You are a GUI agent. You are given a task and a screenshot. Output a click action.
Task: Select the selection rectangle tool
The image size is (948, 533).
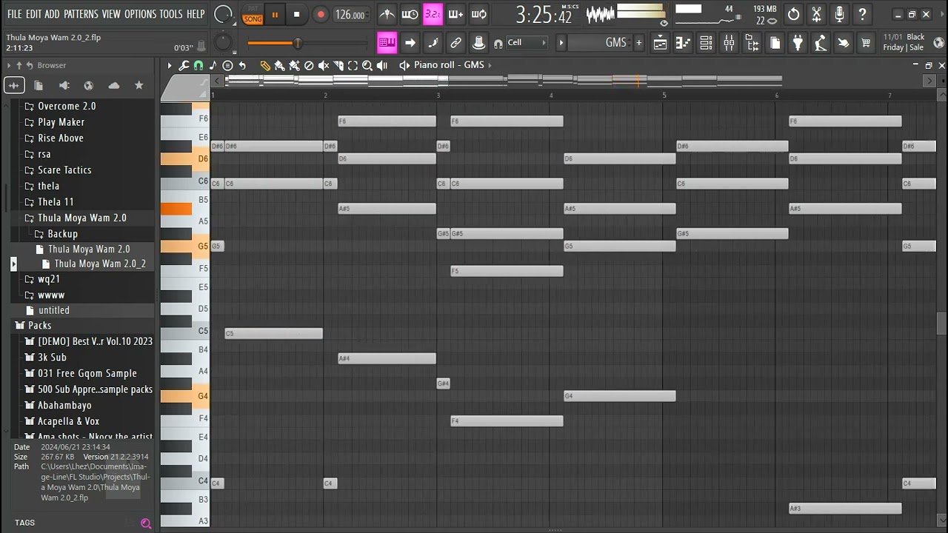tap(353, 65)
